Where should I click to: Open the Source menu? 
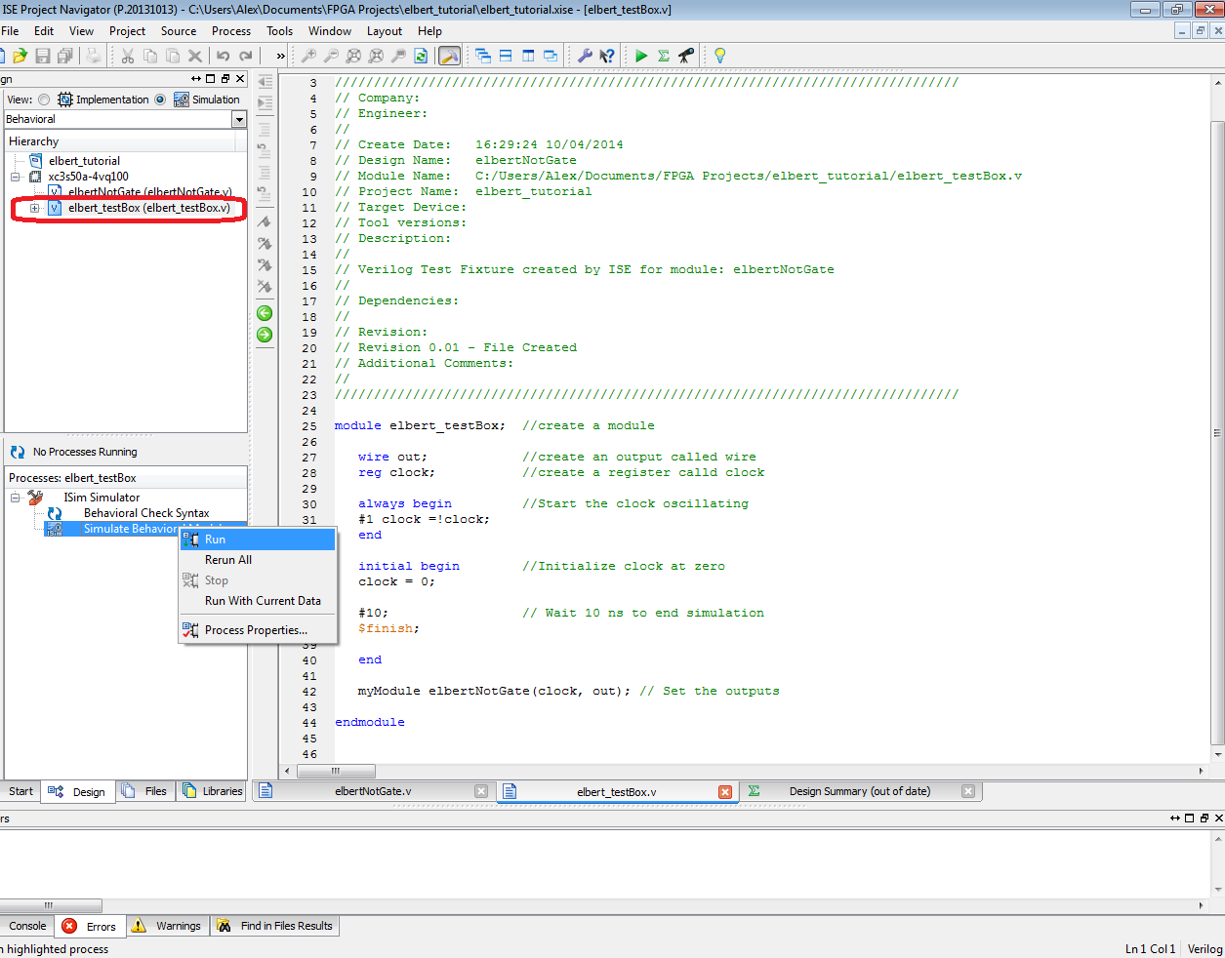179,31
